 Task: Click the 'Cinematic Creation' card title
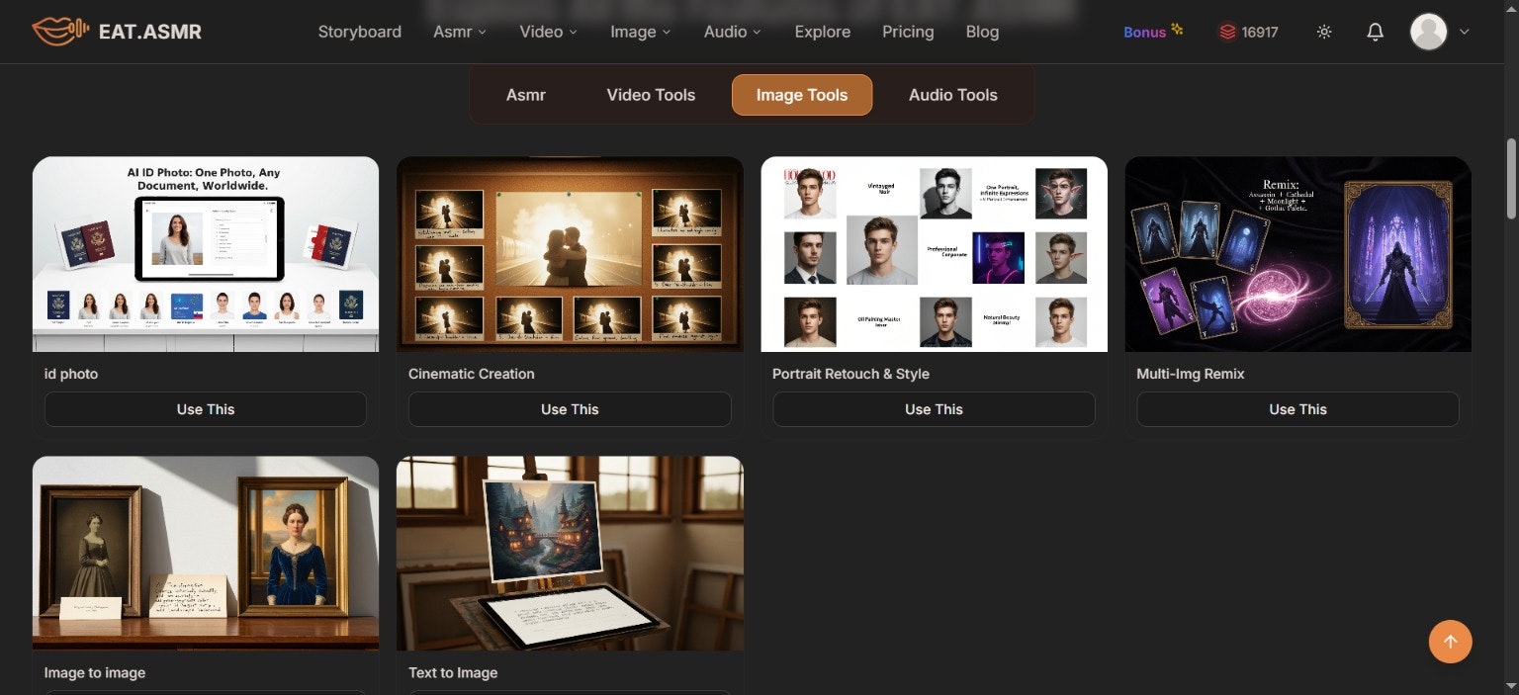[472, 374]
